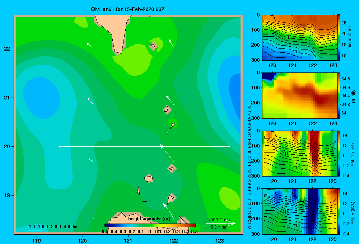Click the depth 300 label of the salinity panel

(256, 118)
